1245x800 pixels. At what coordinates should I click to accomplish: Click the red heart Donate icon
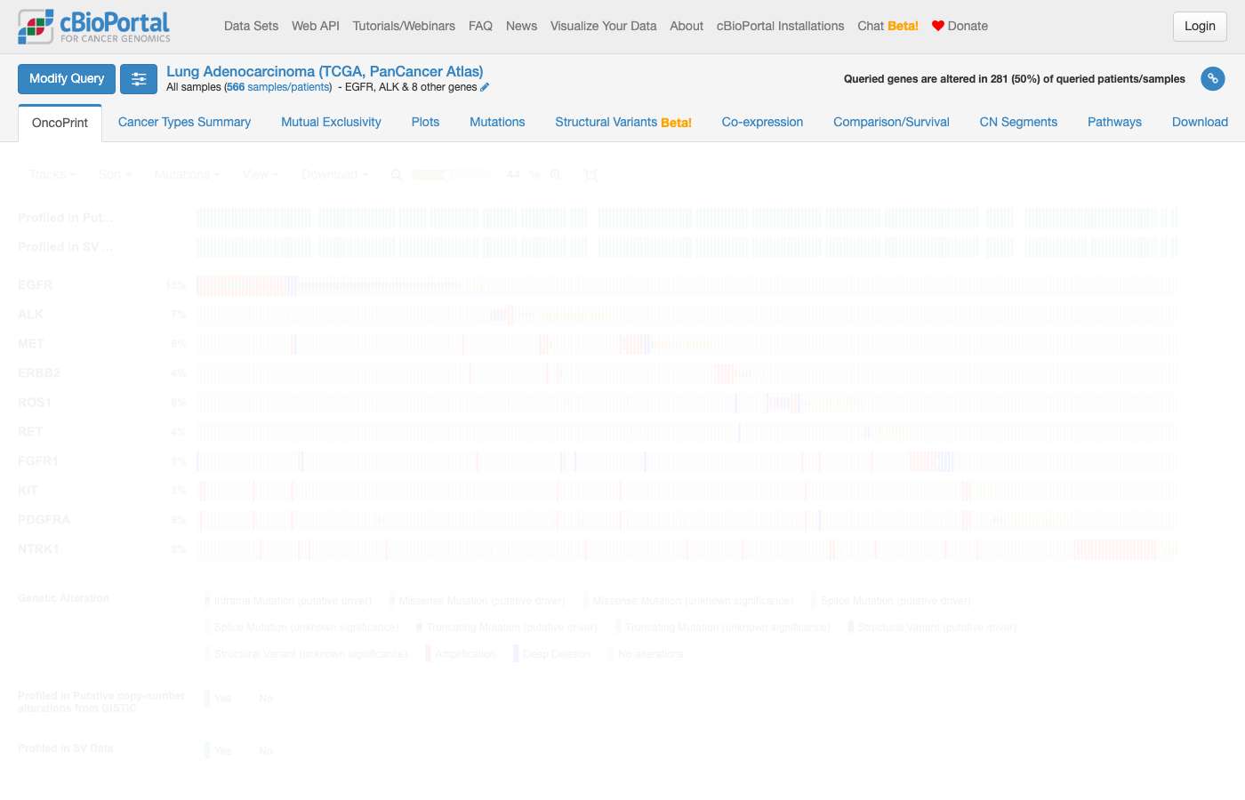point(937,26)
